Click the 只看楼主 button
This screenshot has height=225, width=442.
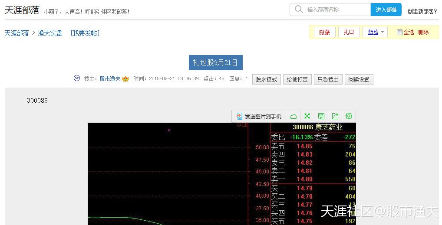pos(328,79)
